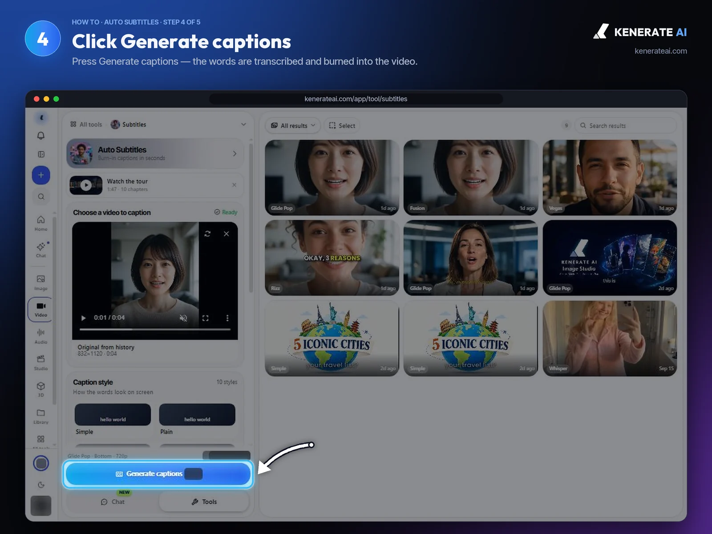The width and height of the screenshot is (712, 534).
Task: Switch to the Chat tab
Action: (113, 502)
